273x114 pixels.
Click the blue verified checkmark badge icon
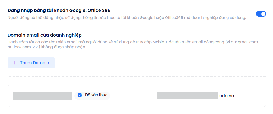point(80,95)
